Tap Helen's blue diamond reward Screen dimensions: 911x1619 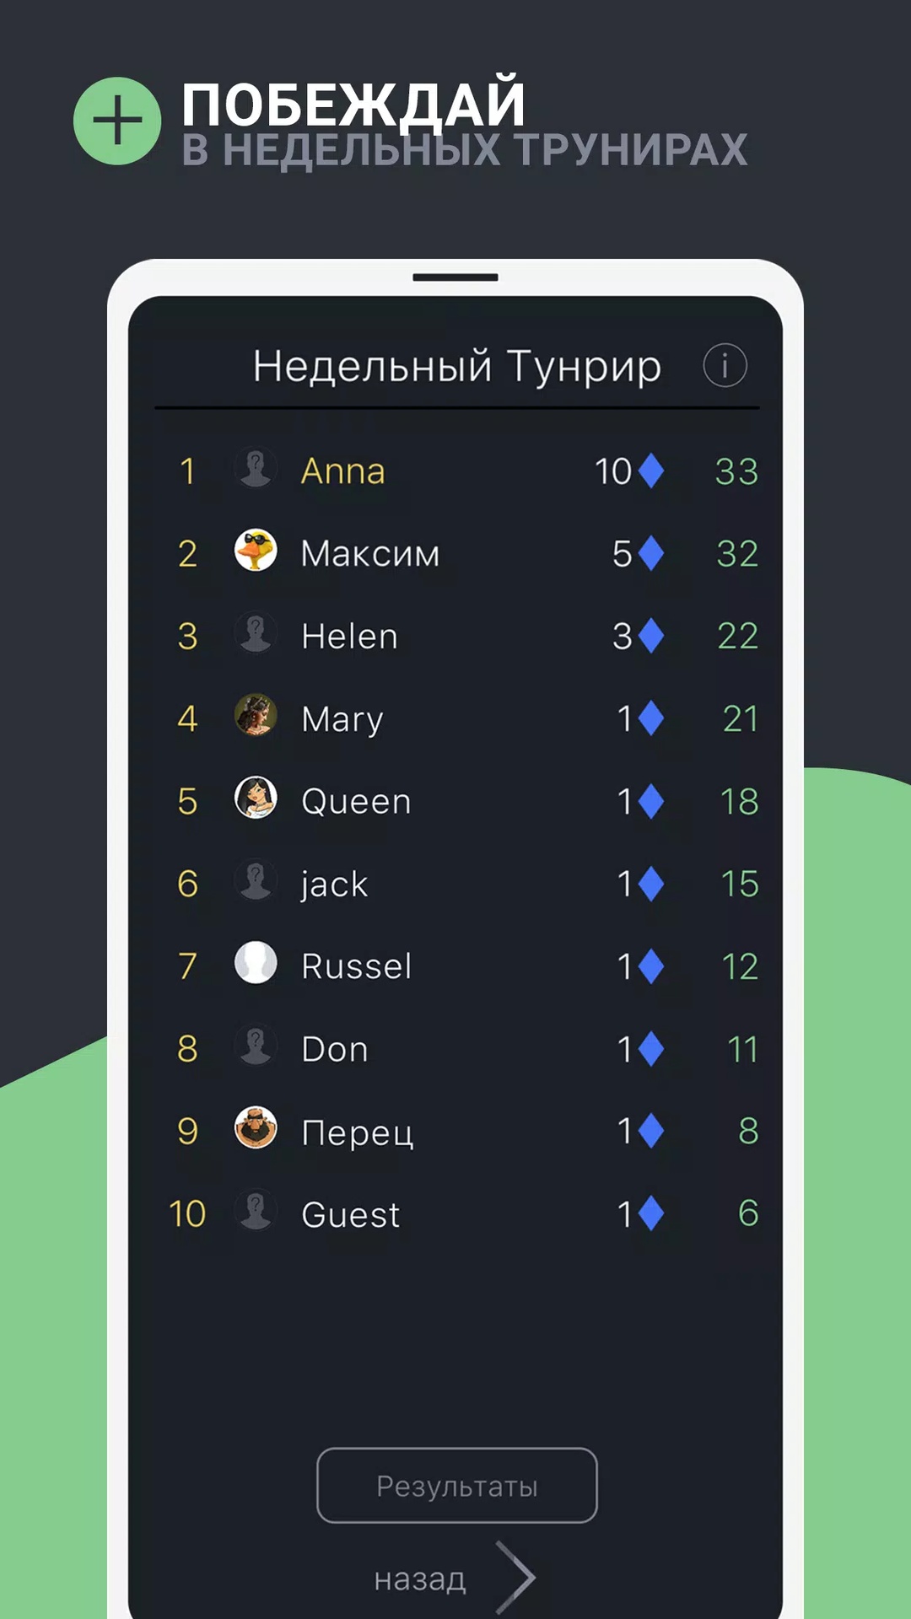(x=651, y=636)
